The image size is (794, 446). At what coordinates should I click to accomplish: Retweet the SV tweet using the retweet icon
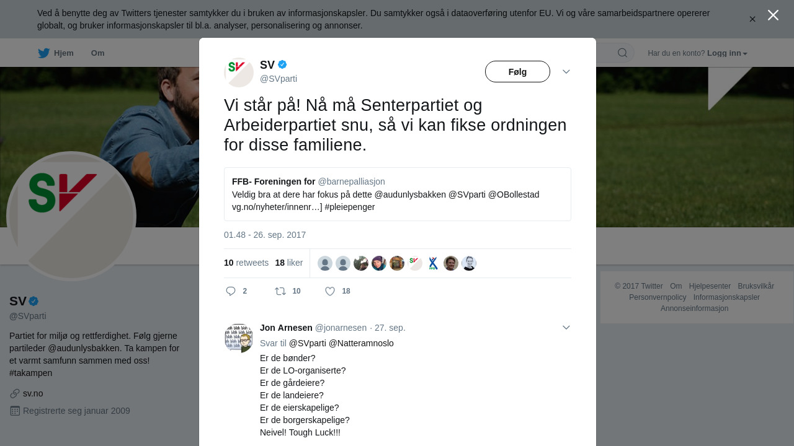[x=280, y=291]
